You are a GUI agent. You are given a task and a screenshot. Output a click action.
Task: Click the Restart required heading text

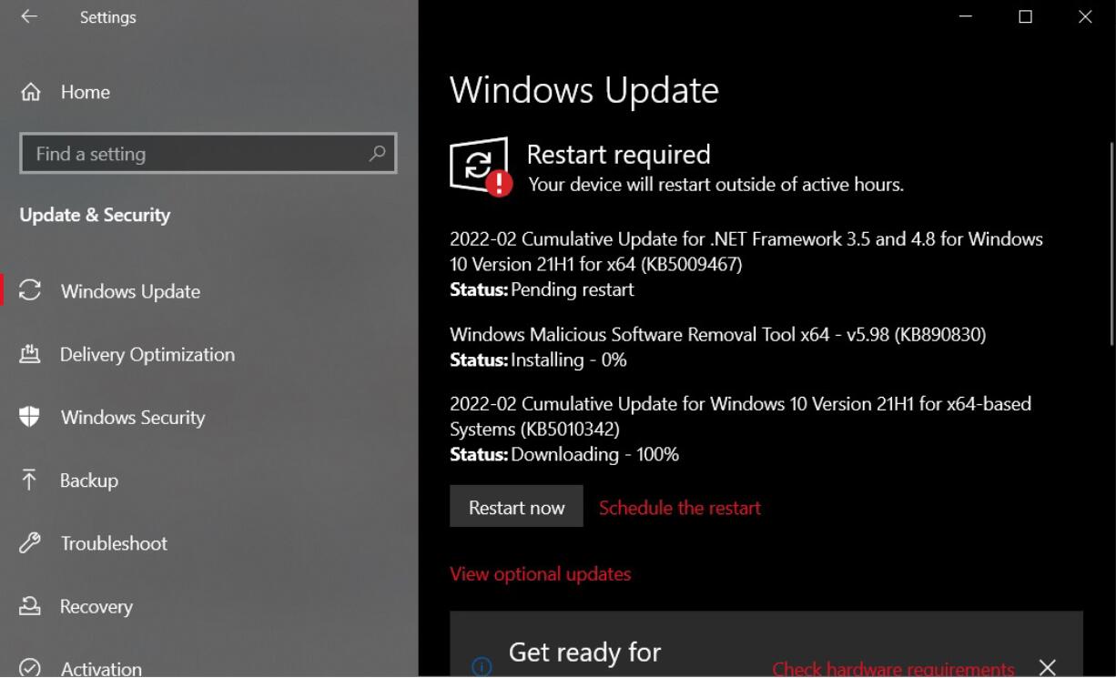point(618,154)
